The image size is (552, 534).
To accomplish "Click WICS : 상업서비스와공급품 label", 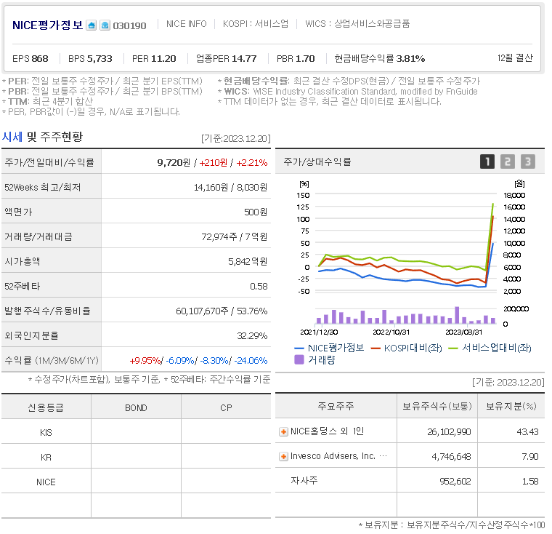I will pos(357,24).
